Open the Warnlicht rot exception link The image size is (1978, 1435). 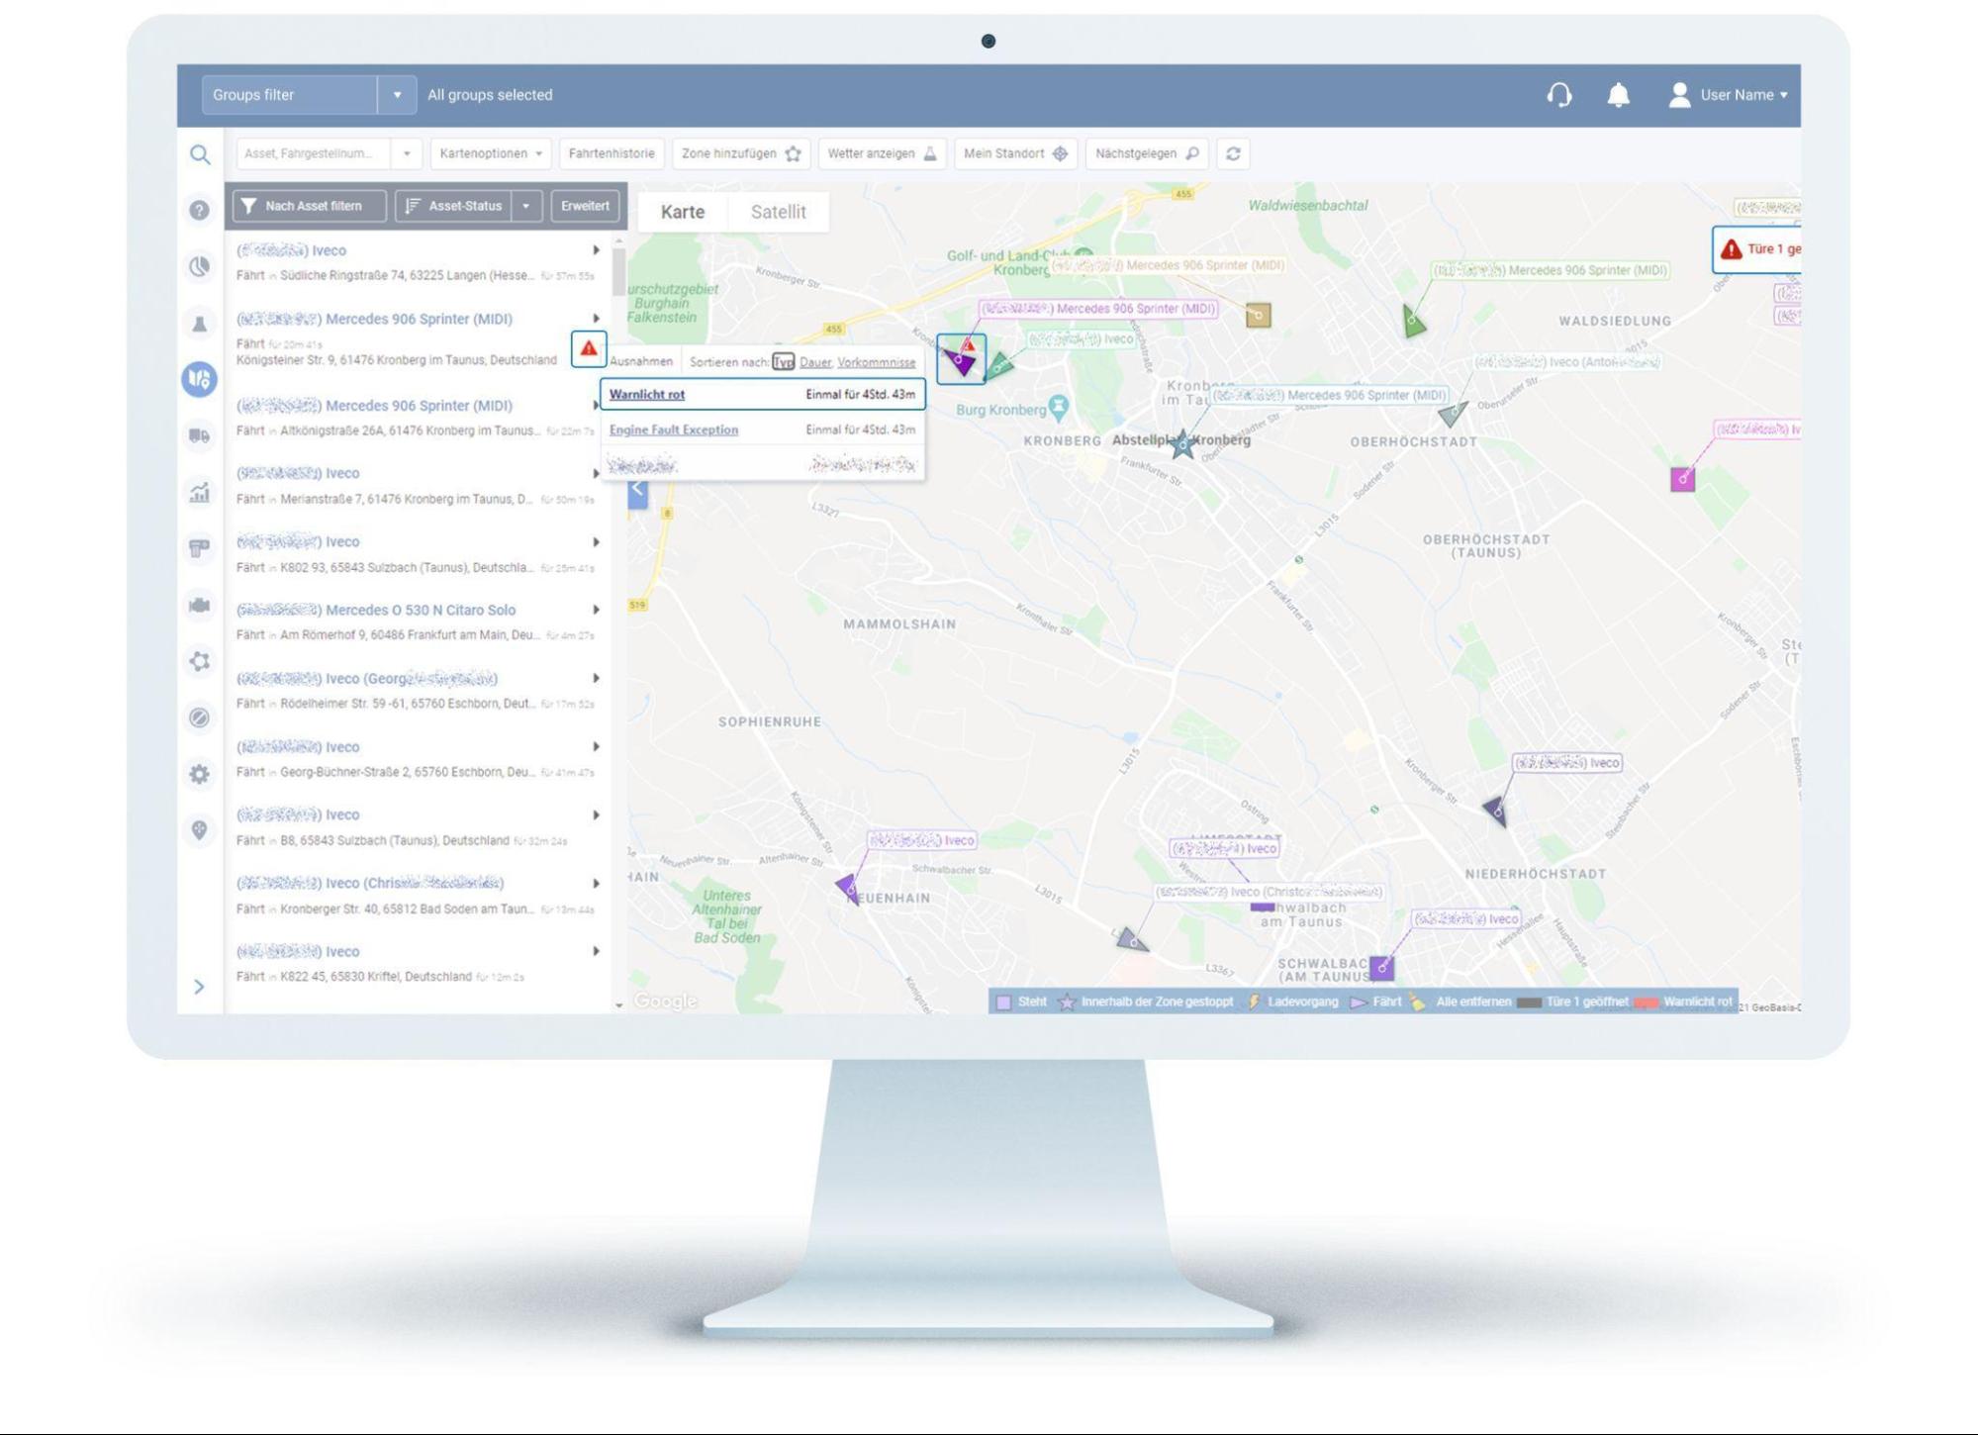647,394
